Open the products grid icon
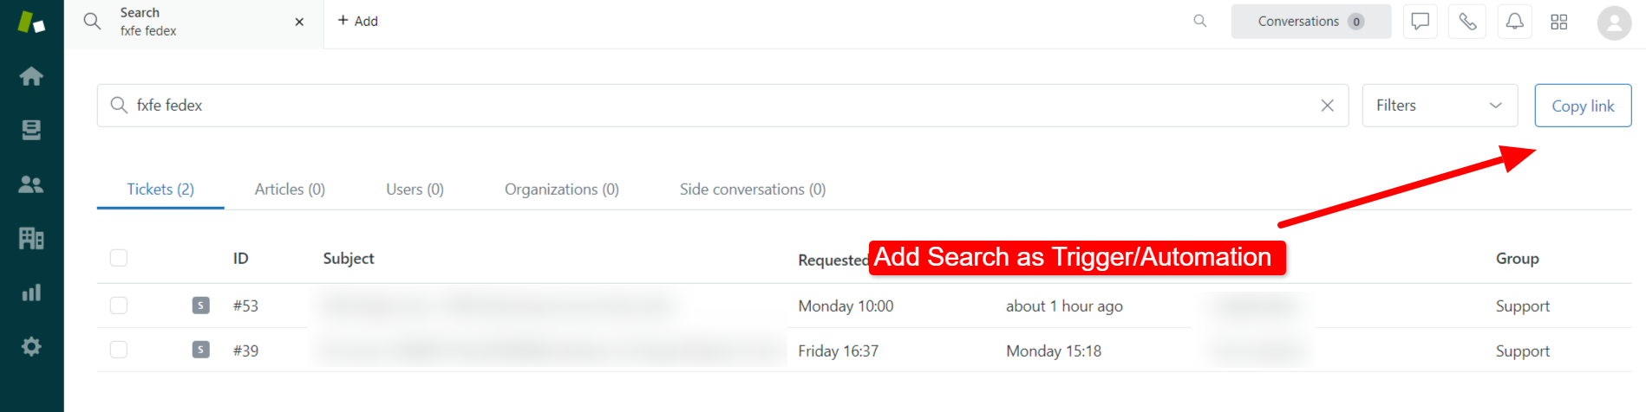This screenshot has height=412, width=1646. [1559, 22]
